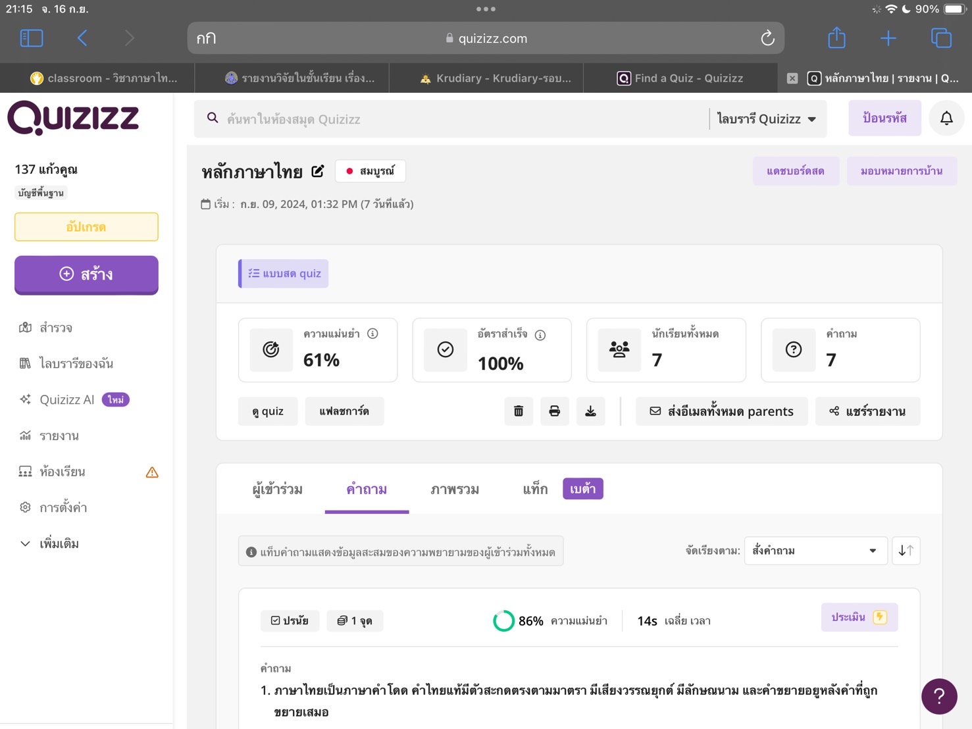Click the 86% accuracy progress ring
The width and height of the screenshot is (972, 729).
pos(504,620)
